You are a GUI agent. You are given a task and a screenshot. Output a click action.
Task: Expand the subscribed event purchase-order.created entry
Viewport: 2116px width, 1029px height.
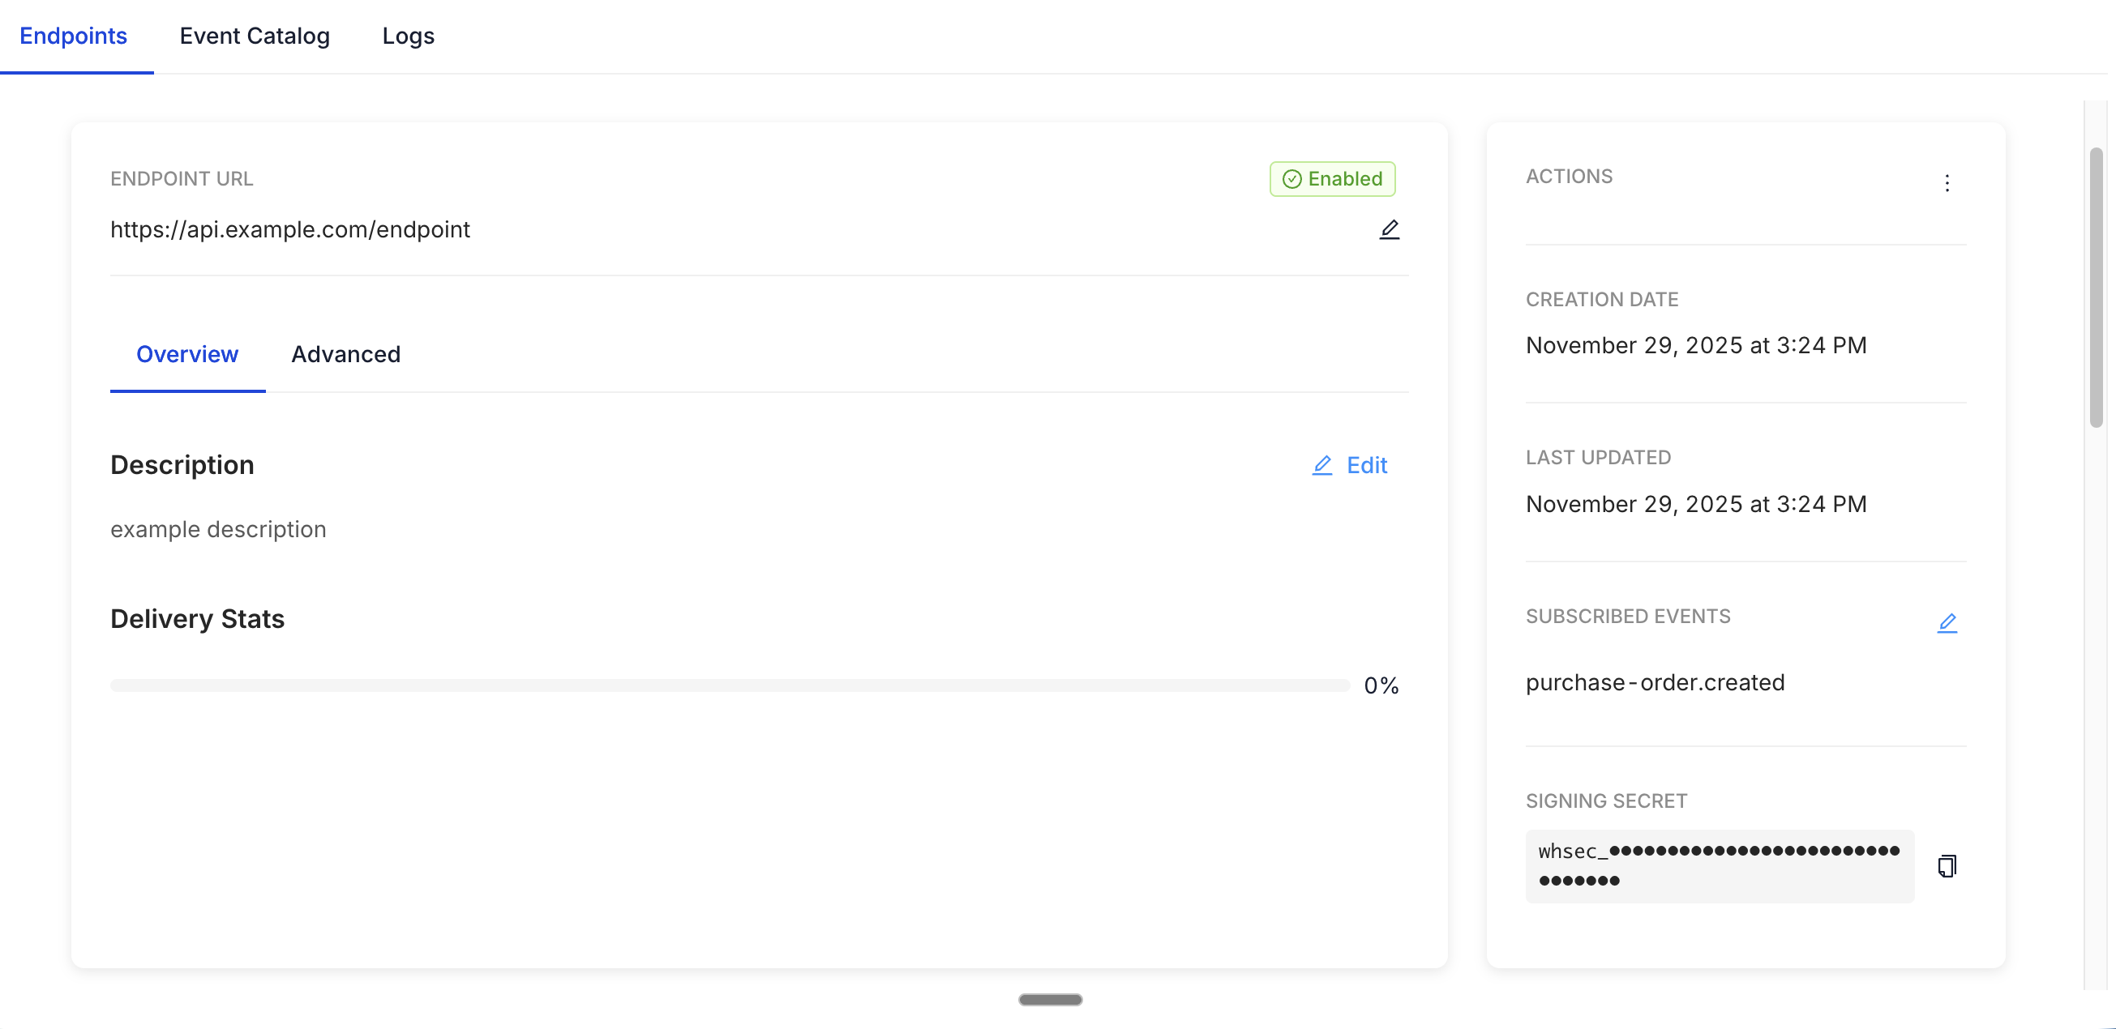(x=1656, y=682)
